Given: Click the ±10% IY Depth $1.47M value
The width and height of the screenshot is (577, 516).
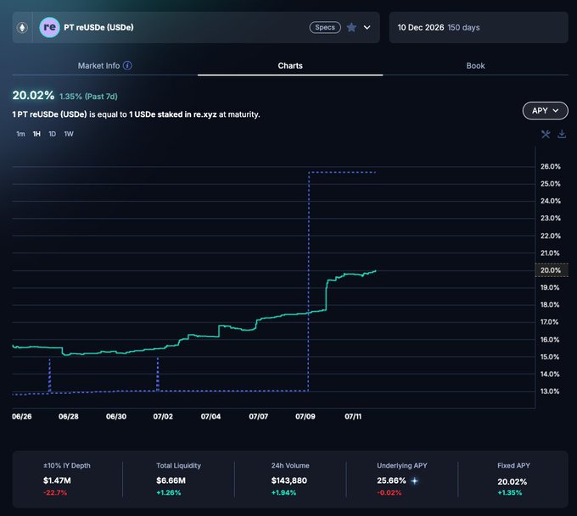Looking at the screenshot, I should tap(57, 480).
